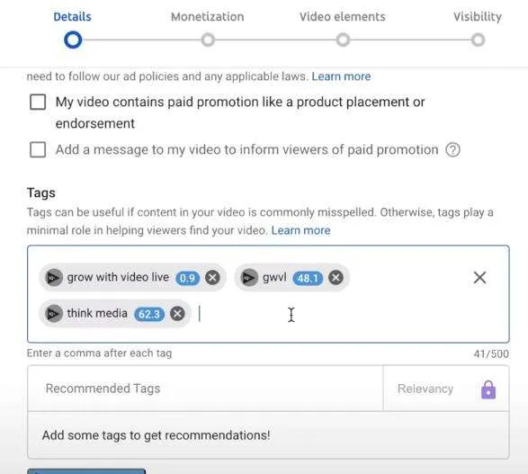Remove the 'grow with video live' tag
528x474 pixels.
coord(212,278)
